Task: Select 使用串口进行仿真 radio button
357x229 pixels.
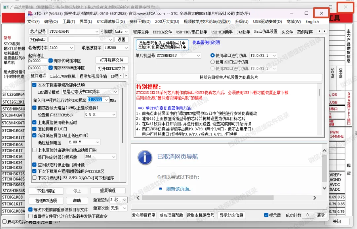Action: pos(213,55)
